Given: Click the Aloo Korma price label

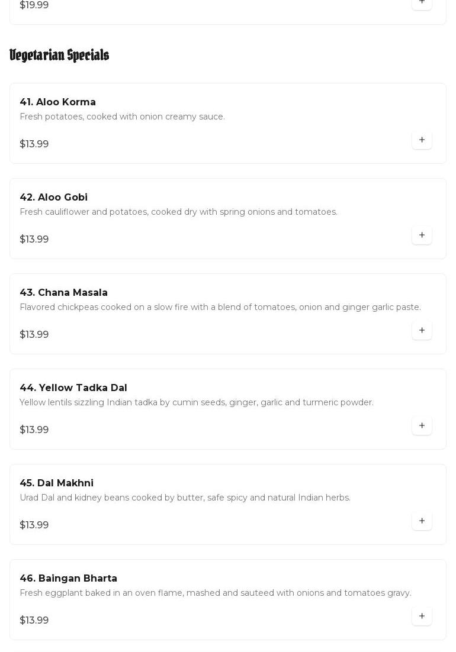Looking at the screenshot, I should click(34, 144).
